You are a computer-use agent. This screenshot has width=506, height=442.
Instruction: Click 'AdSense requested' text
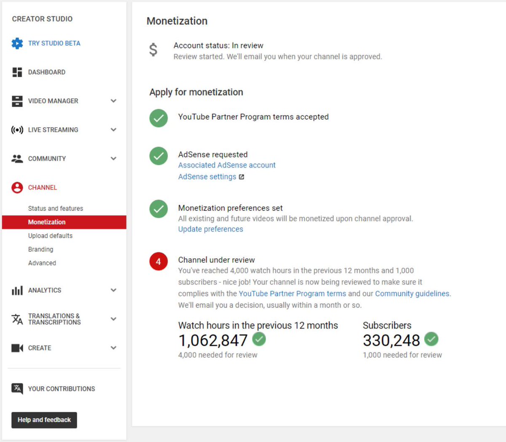213,155
